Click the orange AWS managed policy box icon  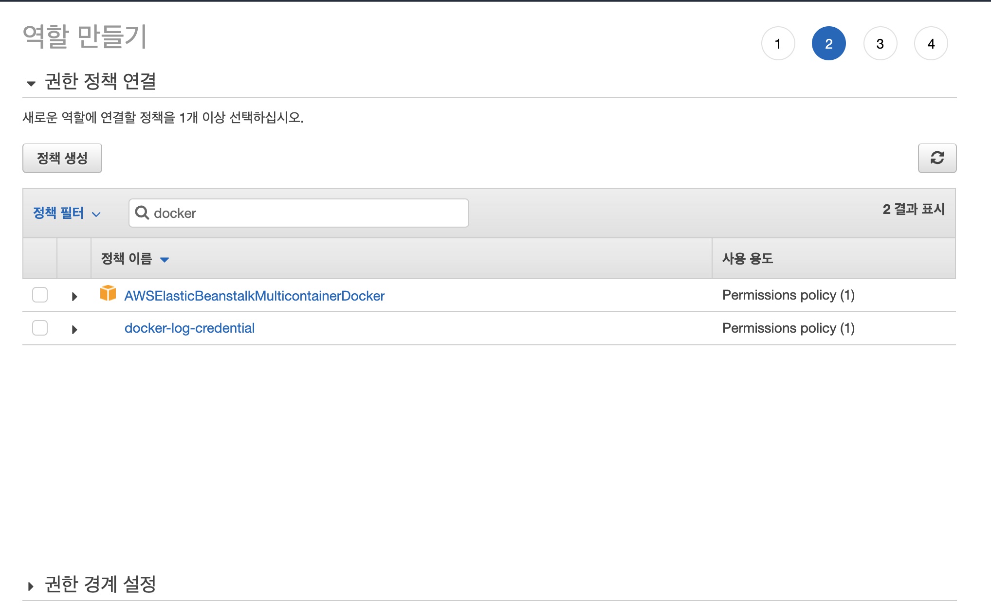pos(108,293)
